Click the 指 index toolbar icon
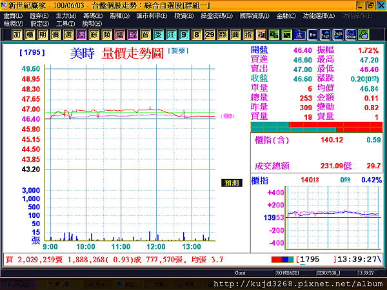This screenshot has width=387, height=290. (248, 35)
